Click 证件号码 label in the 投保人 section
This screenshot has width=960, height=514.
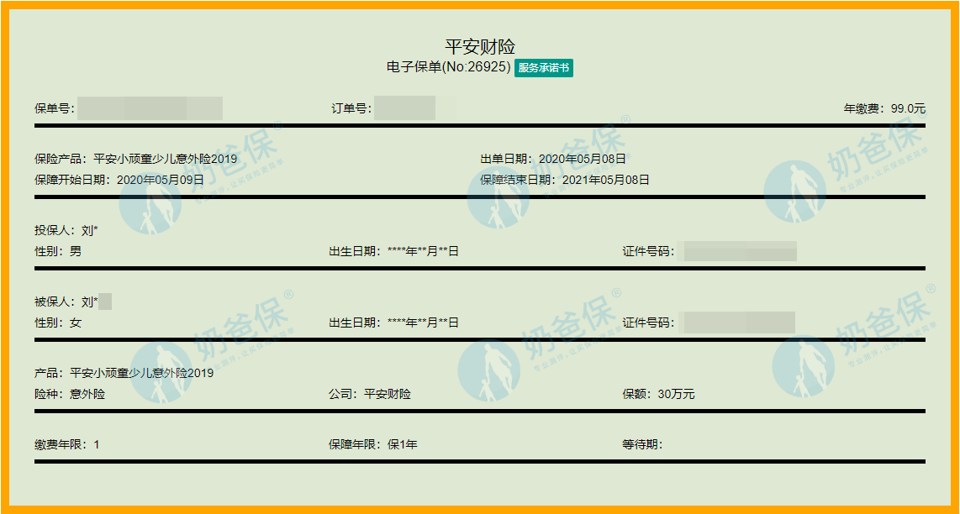[x=649, y=251]
